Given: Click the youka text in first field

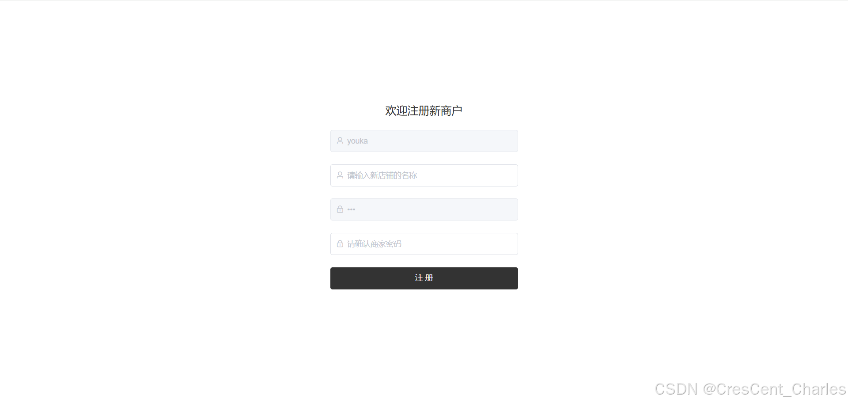Looking at the screenshot, I should click(x=357, y=141).
